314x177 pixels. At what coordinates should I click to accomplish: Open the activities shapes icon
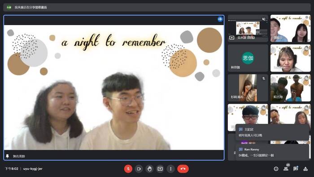point(305,169)
